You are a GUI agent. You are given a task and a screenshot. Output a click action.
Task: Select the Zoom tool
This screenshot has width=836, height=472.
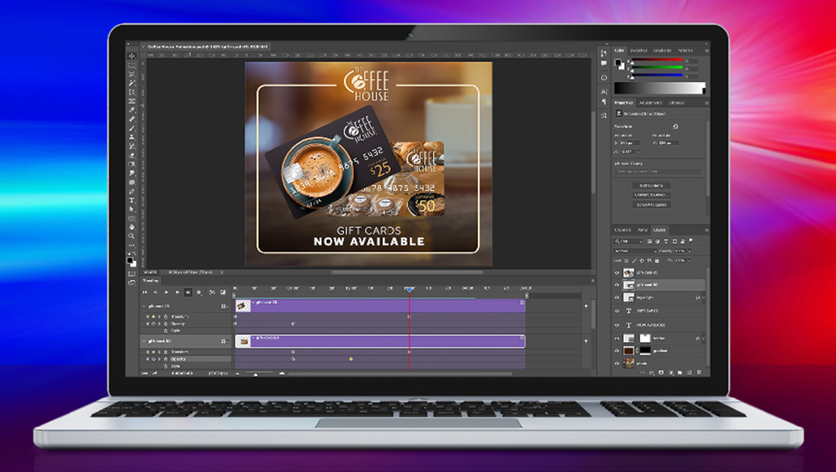131,236
